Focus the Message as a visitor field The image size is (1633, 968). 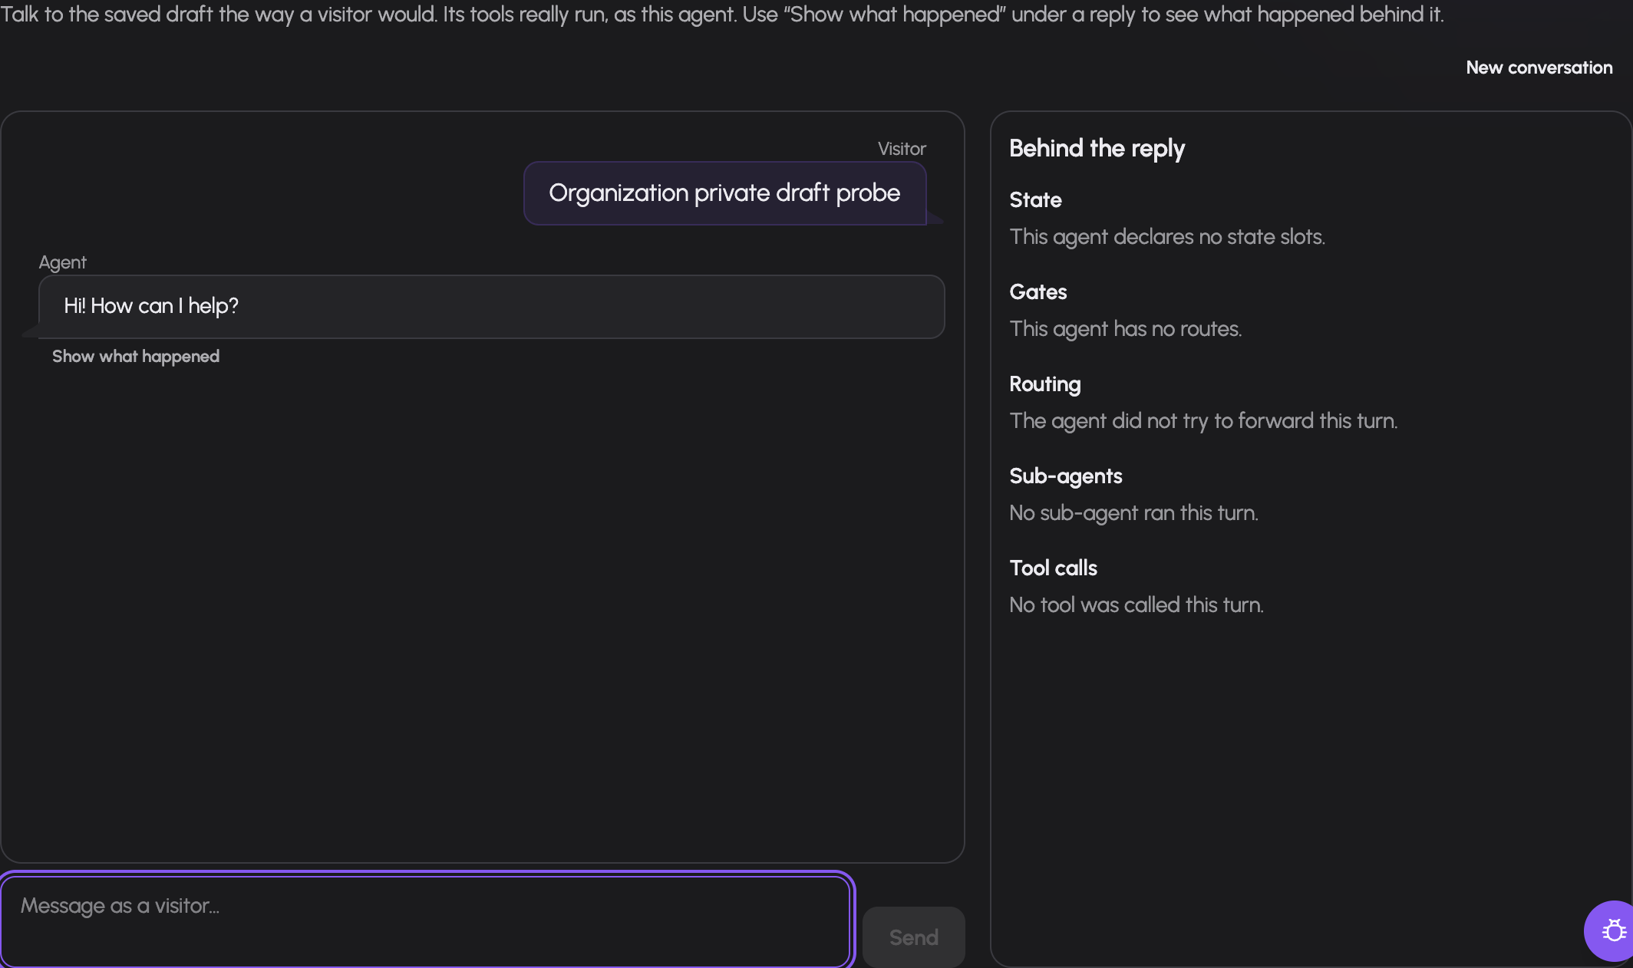coord(427,921)
